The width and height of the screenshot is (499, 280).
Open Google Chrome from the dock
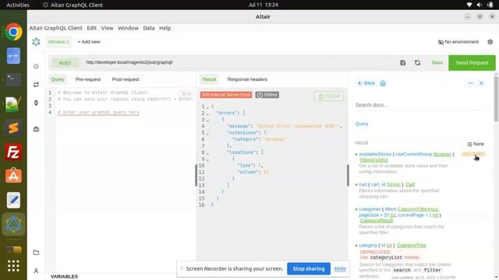[x=13, y=32]
